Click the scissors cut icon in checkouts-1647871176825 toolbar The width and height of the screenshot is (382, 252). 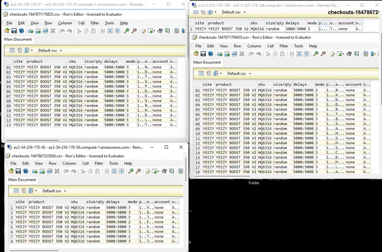point(79,31)
